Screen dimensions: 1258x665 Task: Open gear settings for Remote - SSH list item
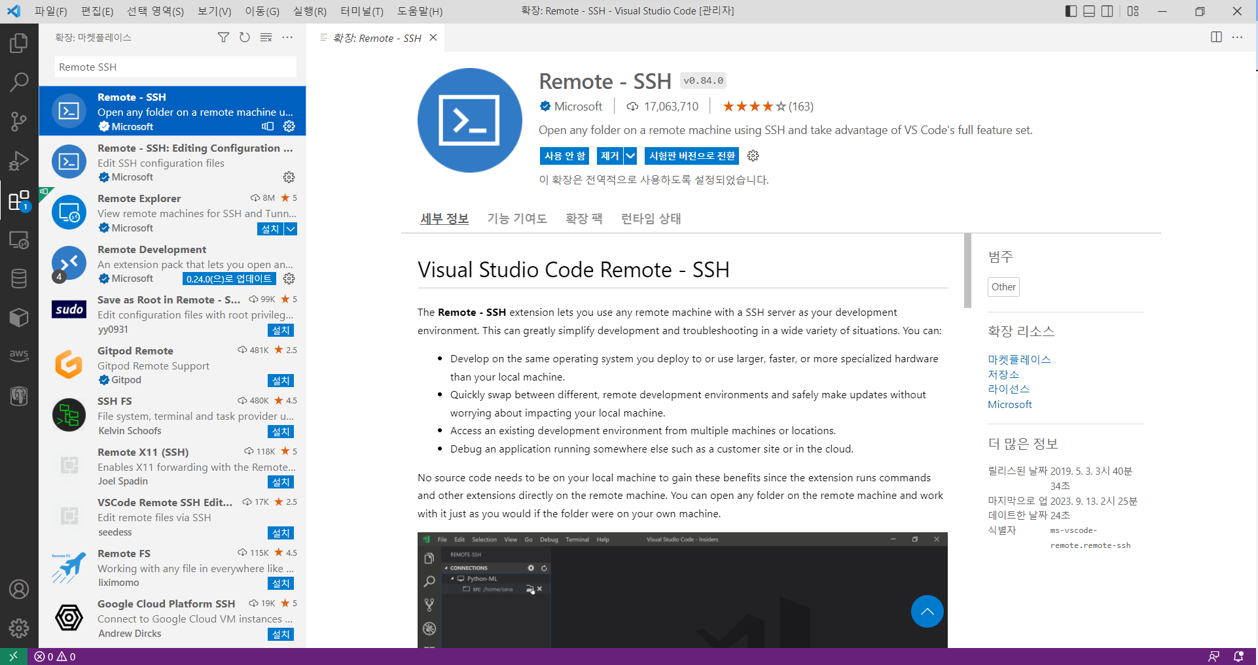tap(289, 126)
